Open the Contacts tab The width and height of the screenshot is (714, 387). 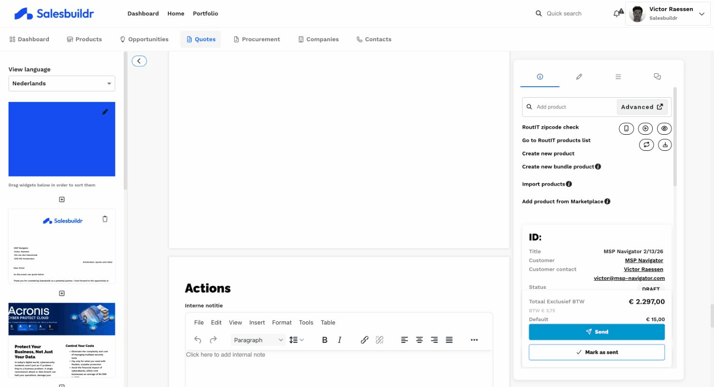(x=374, y=39)
